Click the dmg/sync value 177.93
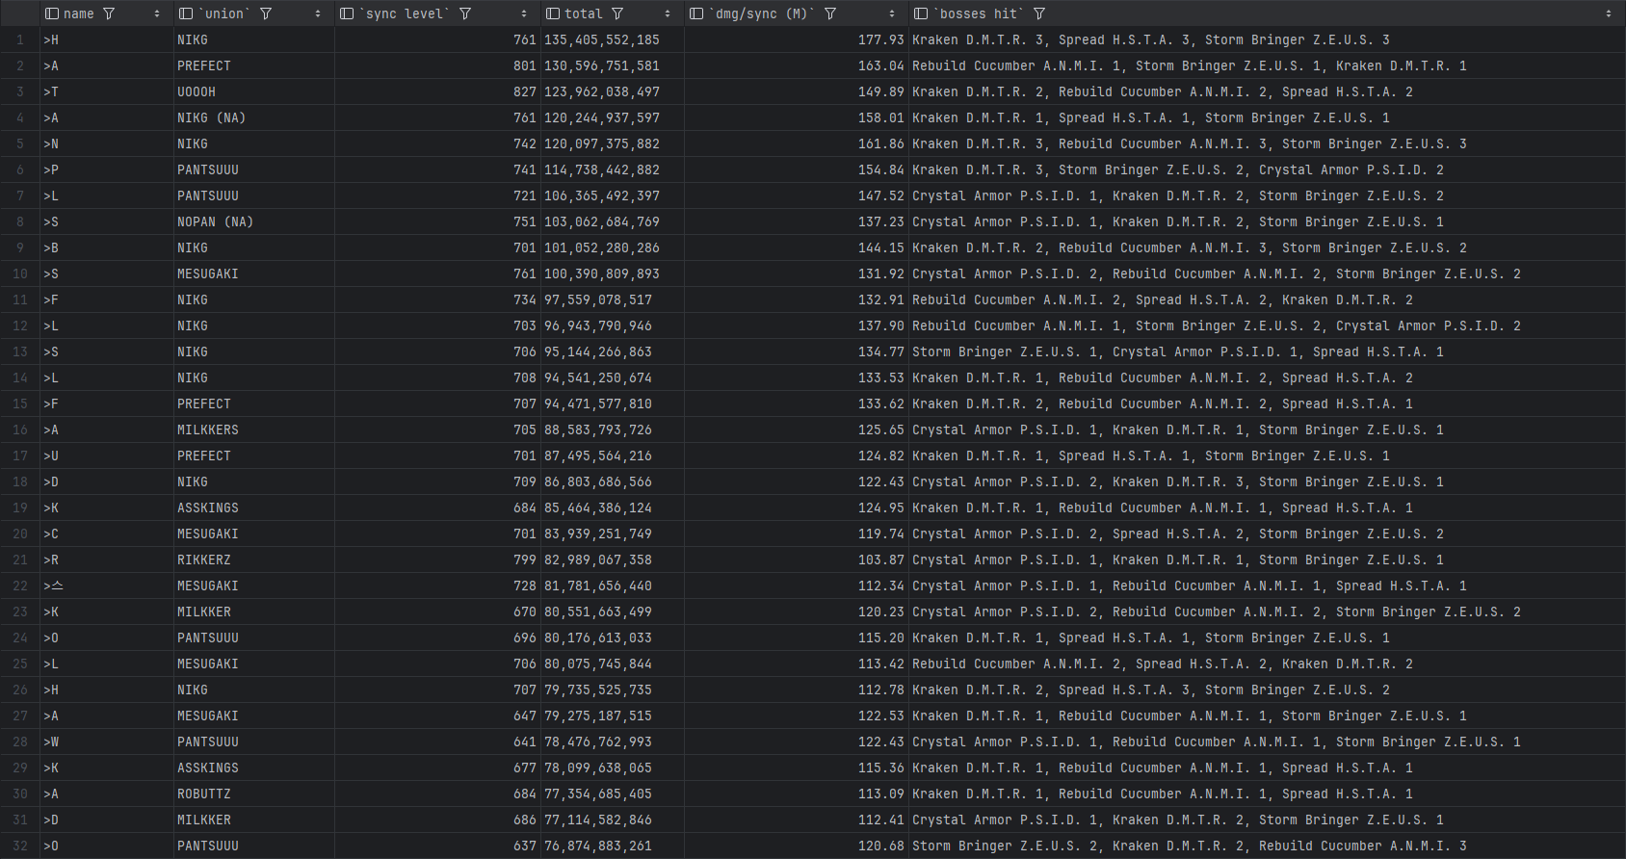Viewport: 1626px width, 859px height. tap(881, 39)
